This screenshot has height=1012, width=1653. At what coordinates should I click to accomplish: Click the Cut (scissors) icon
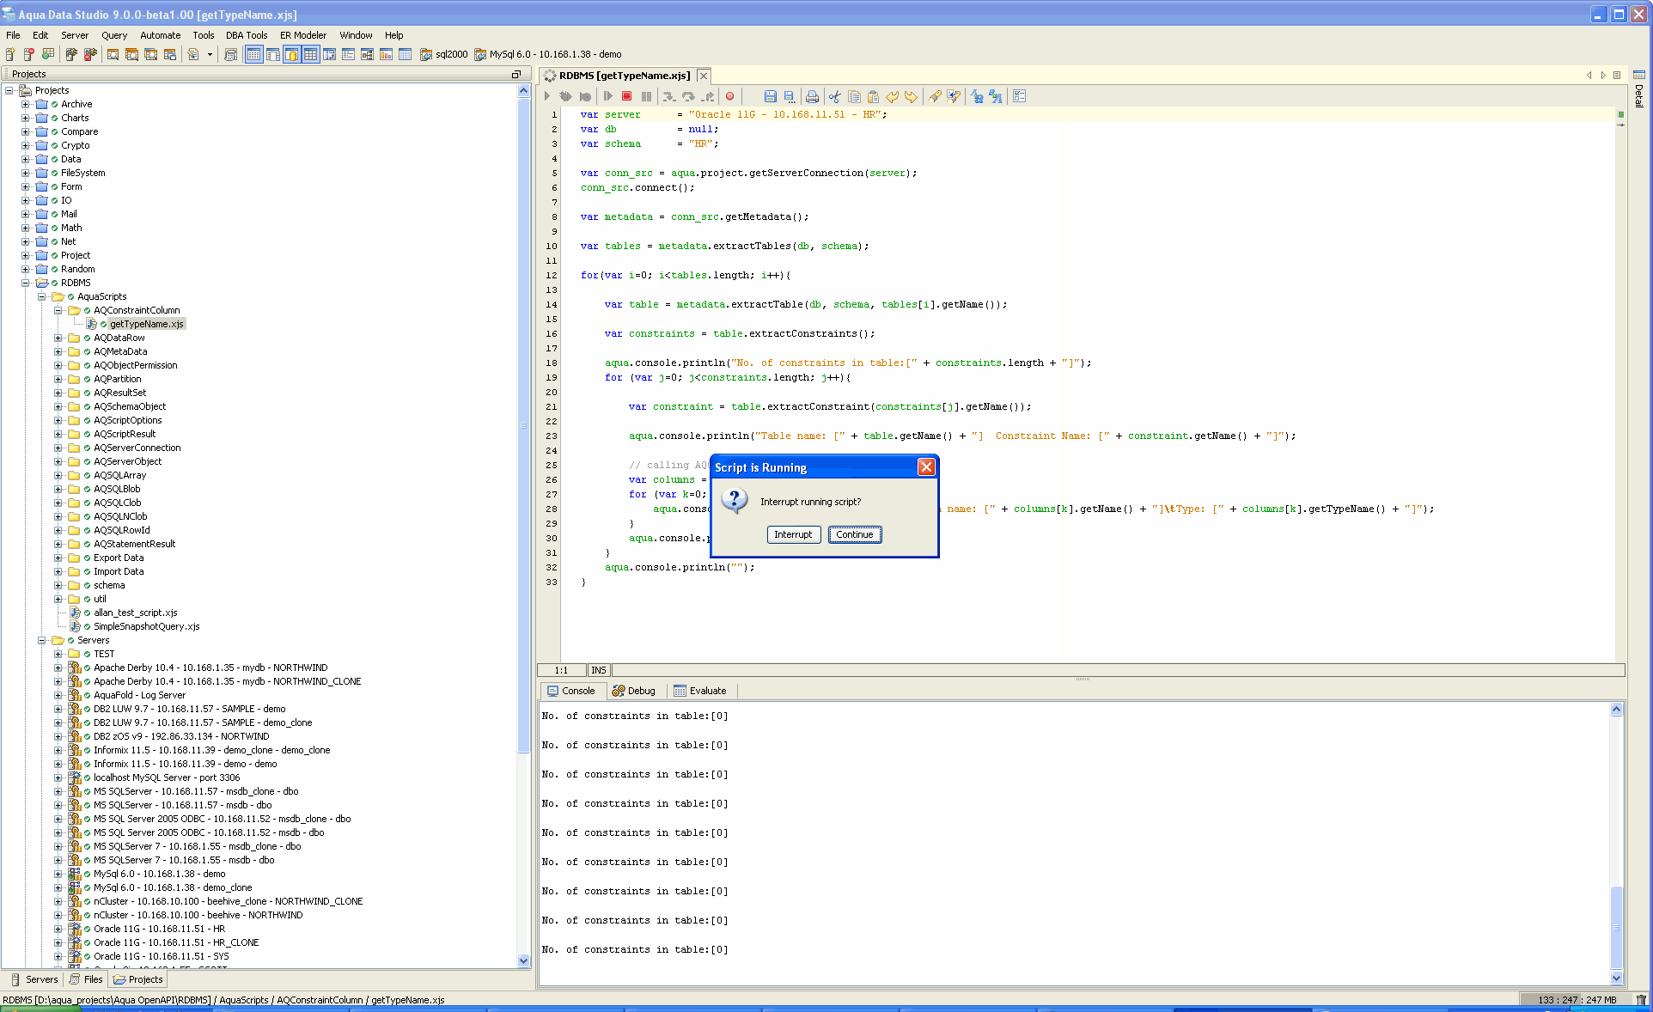click(834, 96)
